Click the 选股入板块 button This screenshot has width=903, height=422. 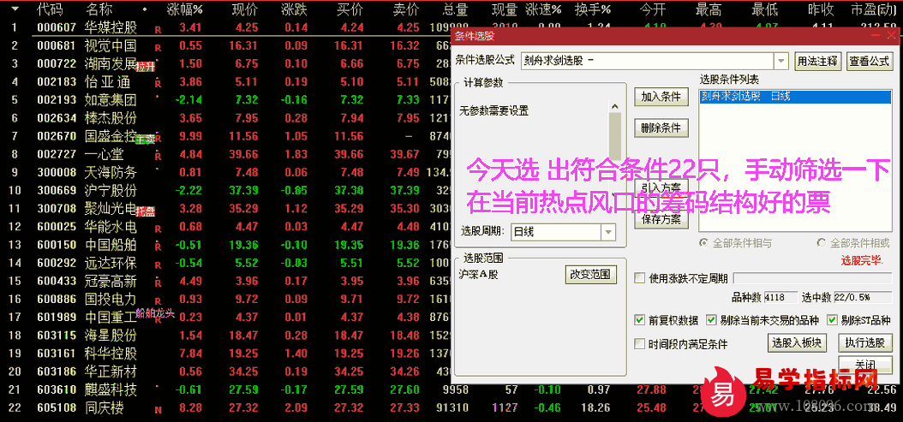(x=798, y=343)
